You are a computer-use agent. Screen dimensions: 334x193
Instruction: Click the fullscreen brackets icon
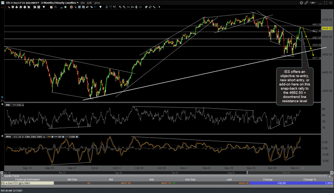pos(326,3)
